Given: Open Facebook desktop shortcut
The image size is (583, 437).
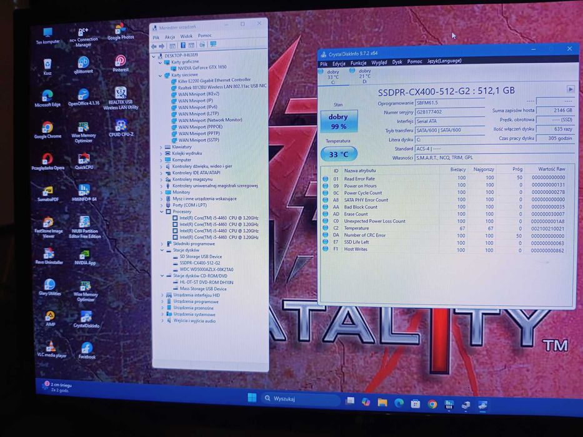Looking at the screenshot, I should 87,350.
